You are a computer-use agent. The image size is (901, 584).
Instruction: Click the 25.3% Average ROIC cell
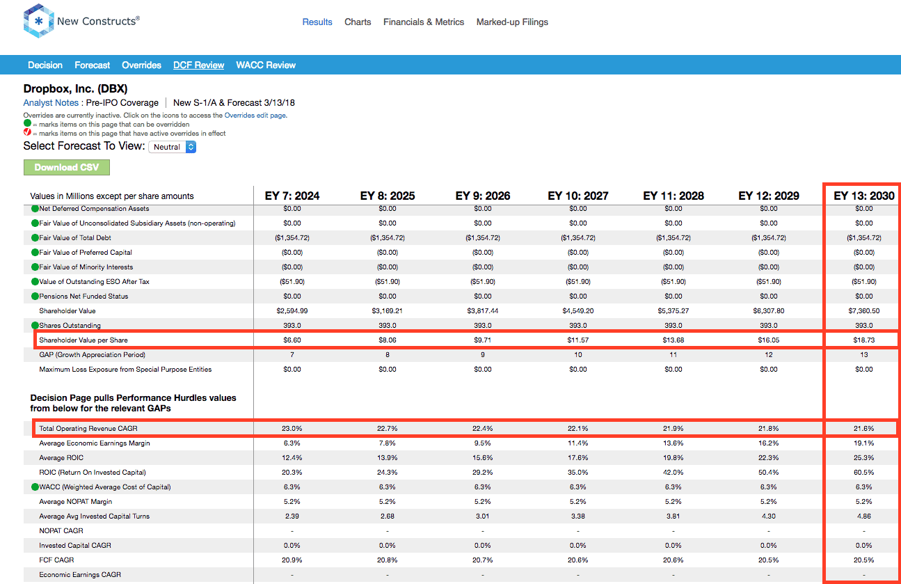(864, 458)
